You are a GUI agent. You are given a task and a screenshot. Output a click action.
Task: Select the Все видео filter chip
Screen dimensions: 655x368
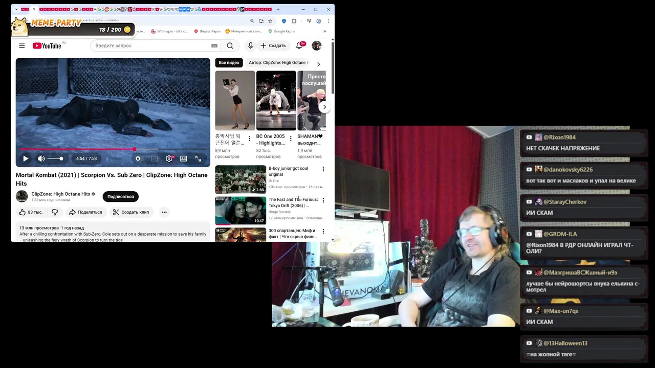click(x=229, y=63)
